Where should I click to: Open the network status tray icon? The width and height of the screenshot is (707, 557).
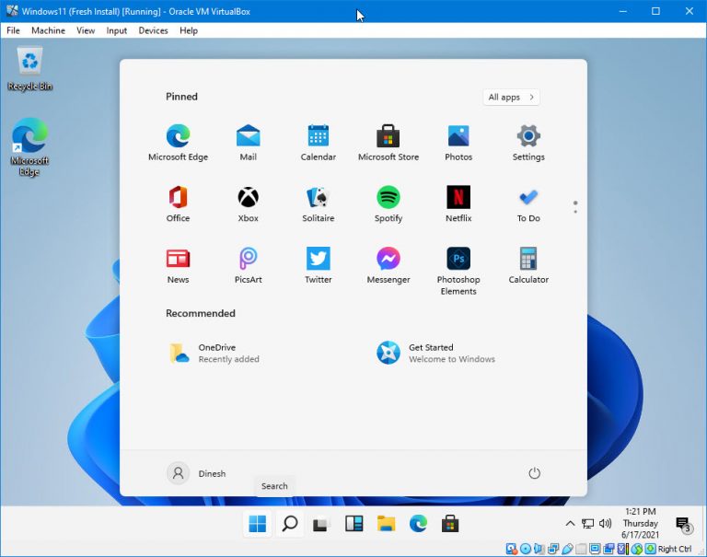[587, 523]
